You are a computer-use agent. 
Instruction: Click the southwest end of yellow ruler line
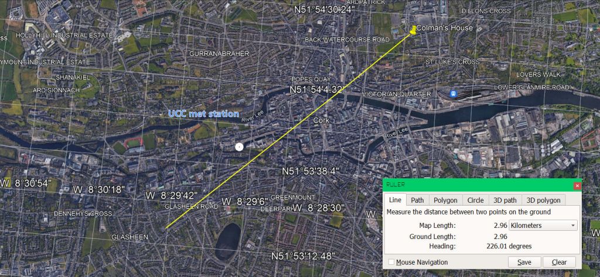click(166, 227)
